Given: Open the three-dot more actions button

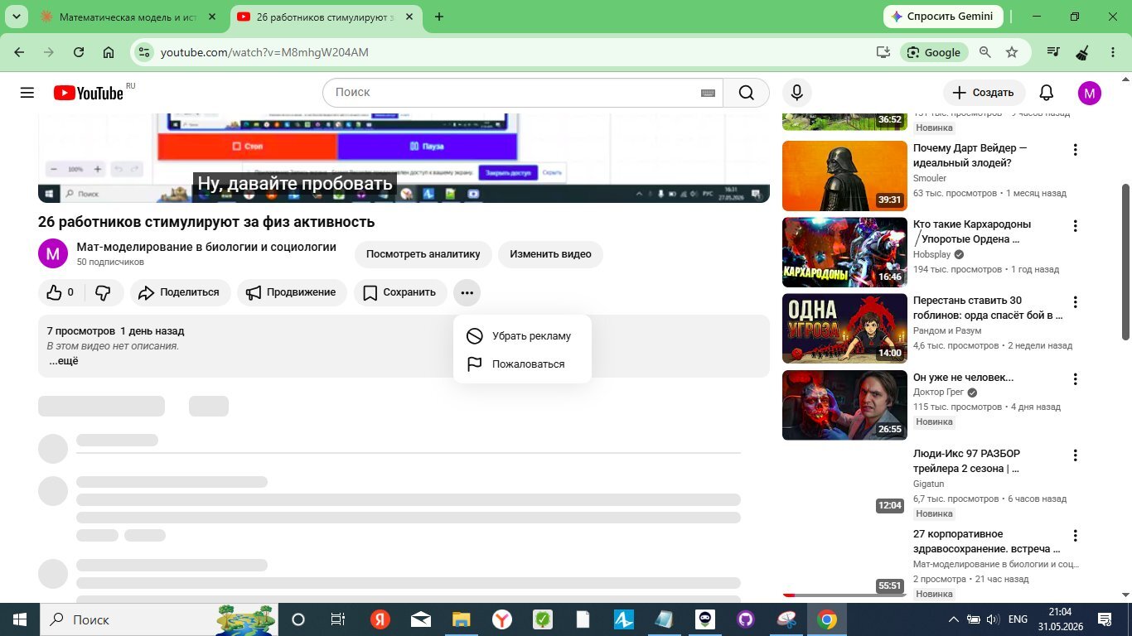Looking at the screenshot, I should click(467, 292).
